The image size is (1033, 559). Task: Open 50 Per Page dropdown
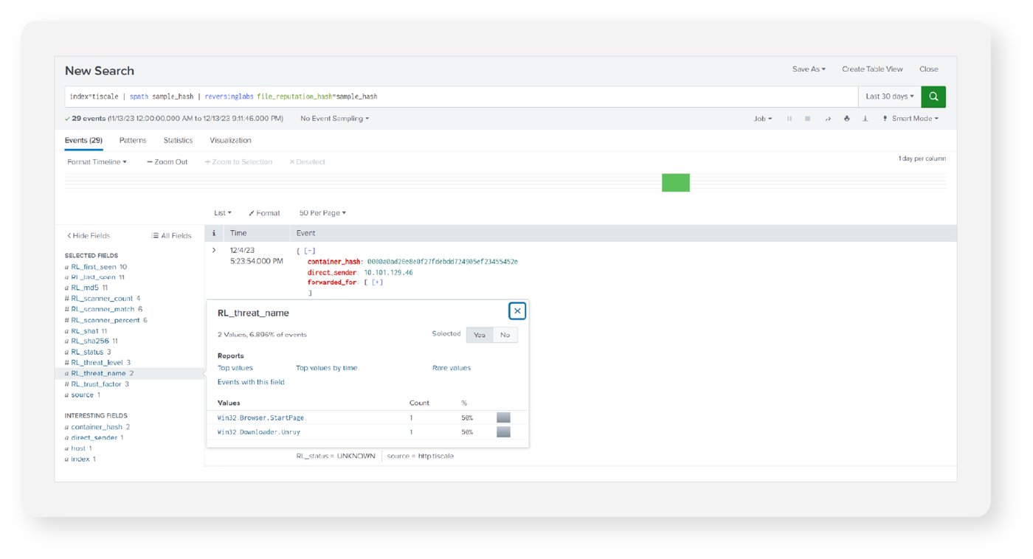tap(322, 213)
